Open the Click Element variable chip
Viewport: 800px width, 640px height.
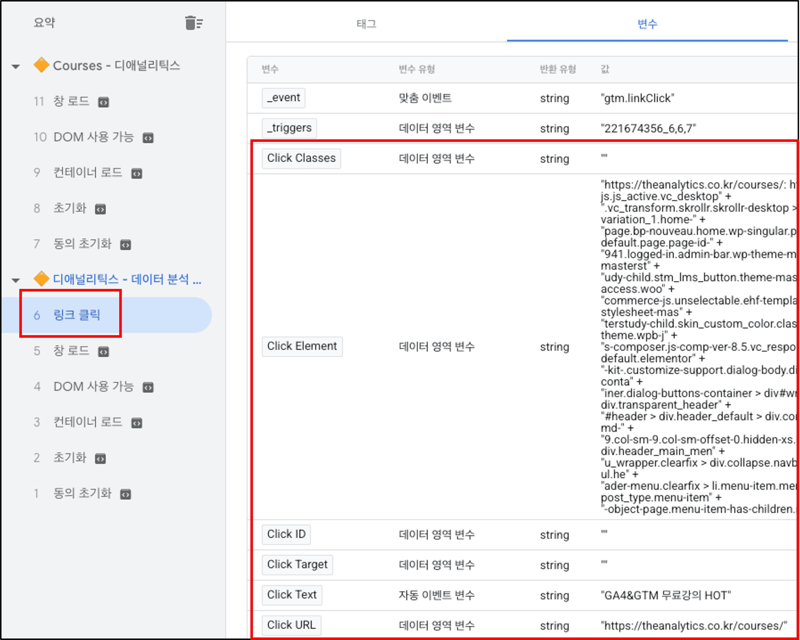tap(302, 347)
